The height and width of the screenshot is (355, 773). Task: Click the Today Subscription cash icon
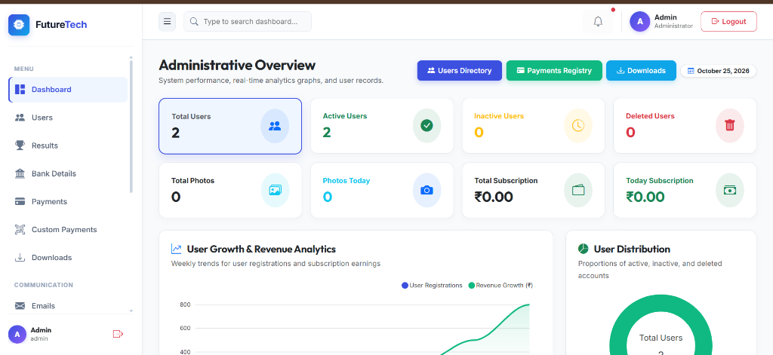pos(730,190)
